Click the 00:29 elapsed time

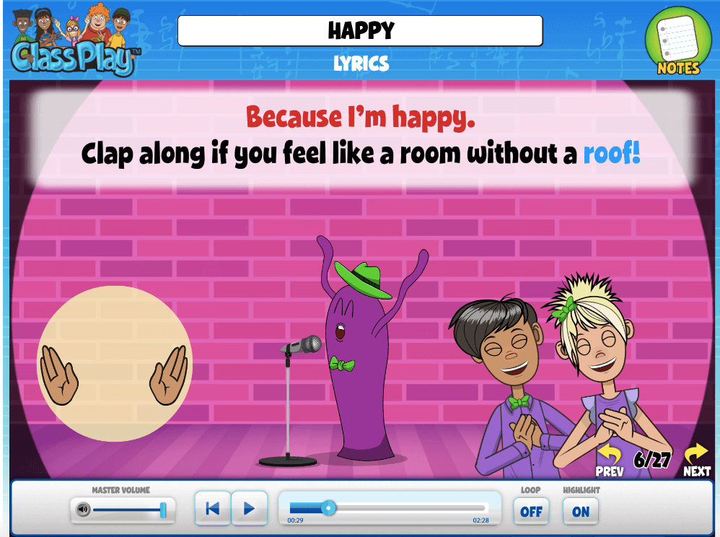click(295, 520)
